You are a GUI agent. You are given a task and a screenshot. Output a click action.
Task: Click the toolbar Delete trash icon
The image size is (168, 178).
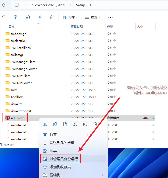tap(52, 17)
